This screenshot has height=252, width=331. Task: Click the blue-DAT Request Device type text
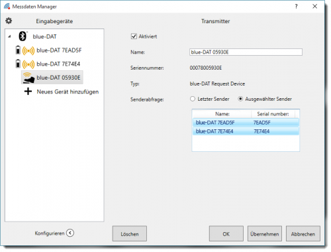click(x=217, y=84)
